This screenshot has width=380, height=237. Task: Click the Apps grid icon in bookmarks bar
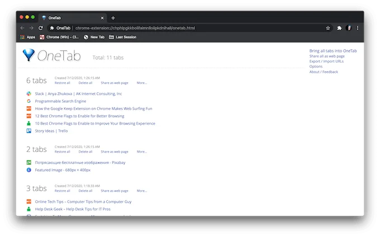click(x=22, y=37)
